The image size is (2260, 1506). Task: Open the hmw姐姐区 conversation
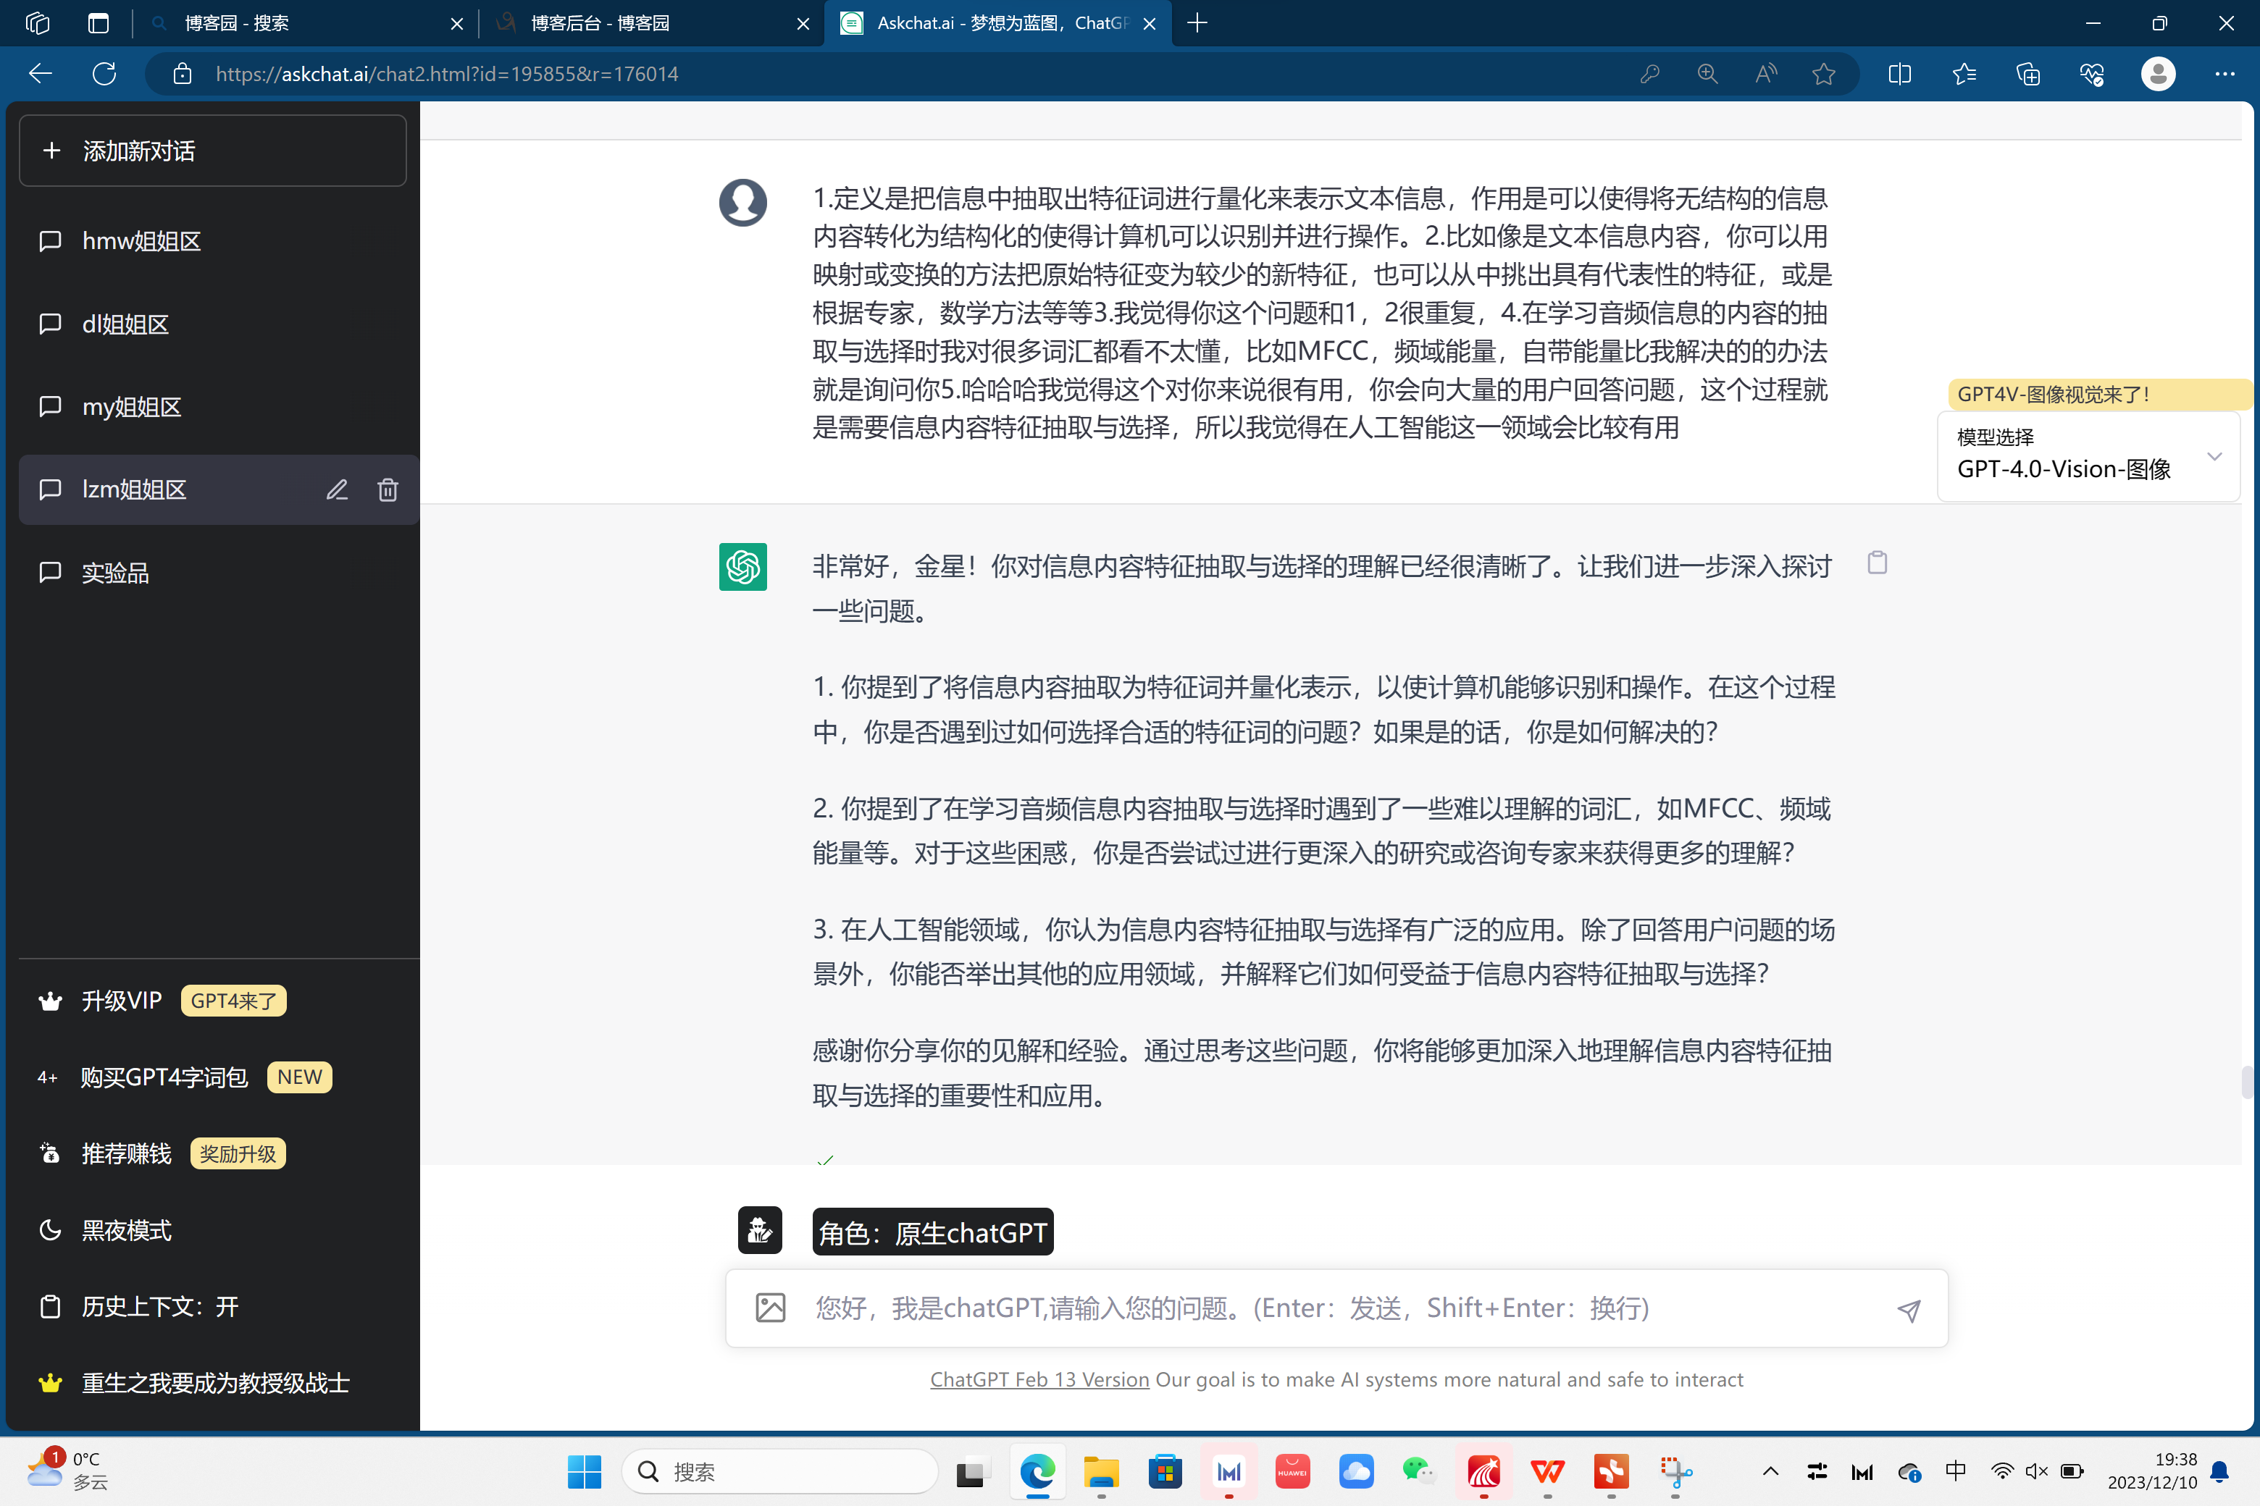tap(141, 241)
